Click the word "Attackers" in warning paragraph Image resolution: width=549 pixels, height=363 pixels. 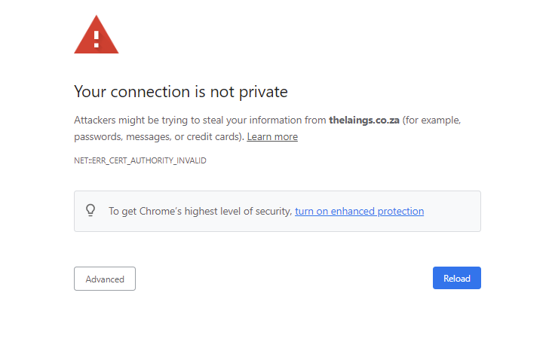pos(96,120)
